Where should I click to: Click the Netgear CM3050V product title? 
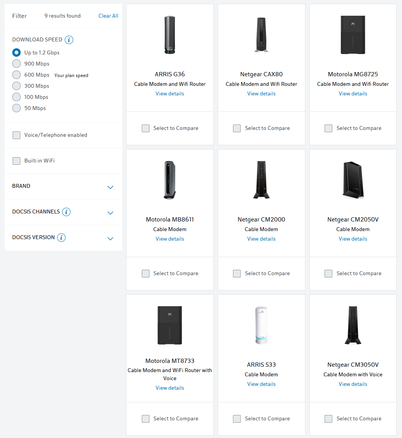pyautogui.click(x=353, y=365)
